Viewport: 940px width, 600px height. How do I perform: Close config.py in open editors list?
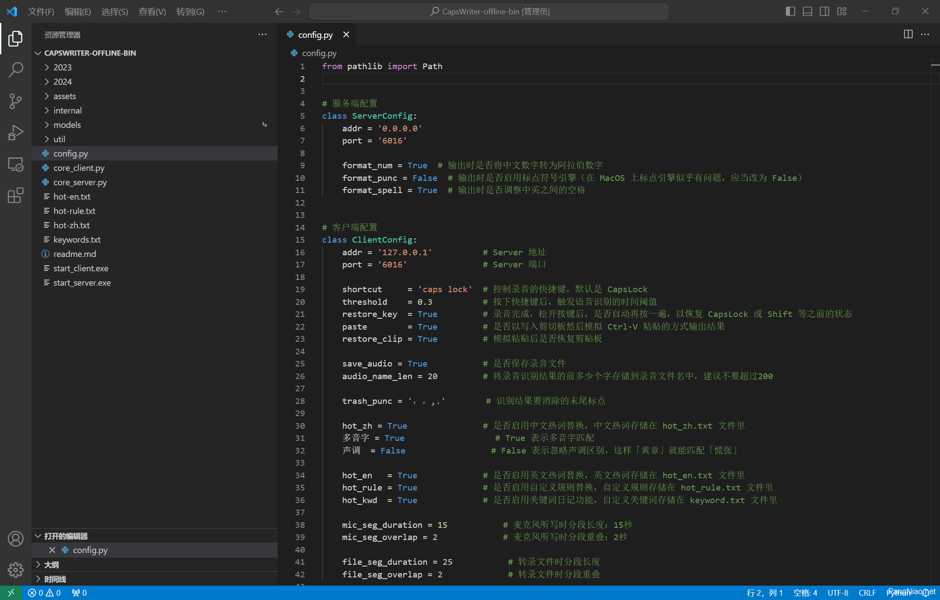point(52,550)
